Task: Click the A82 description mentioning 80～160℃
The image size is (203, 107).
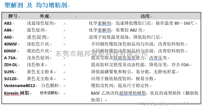Action: click(142, 23)
